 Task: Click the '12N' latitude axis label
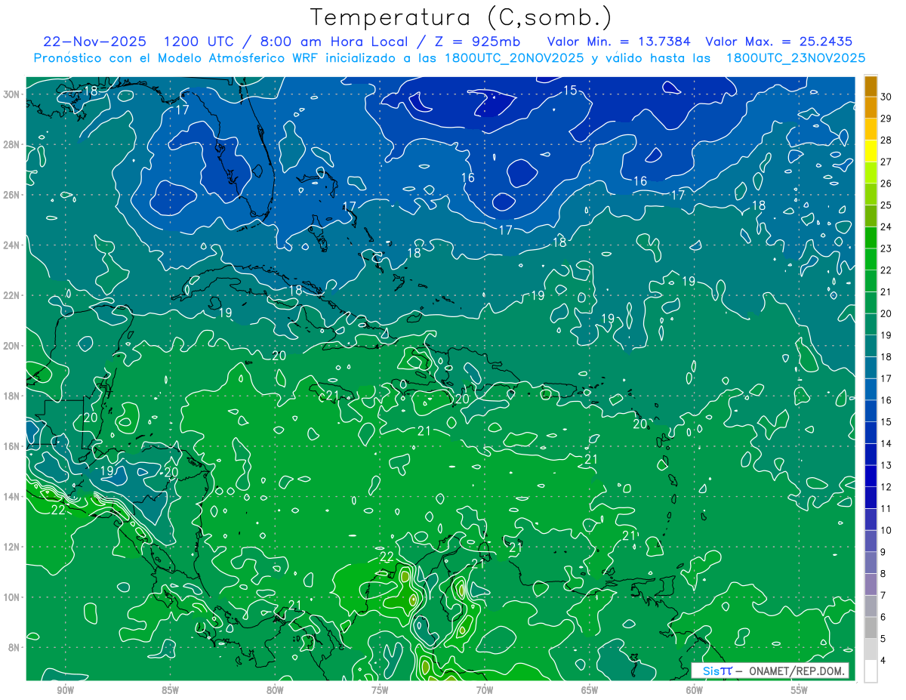pyautogui.click(x=12, y=547)
